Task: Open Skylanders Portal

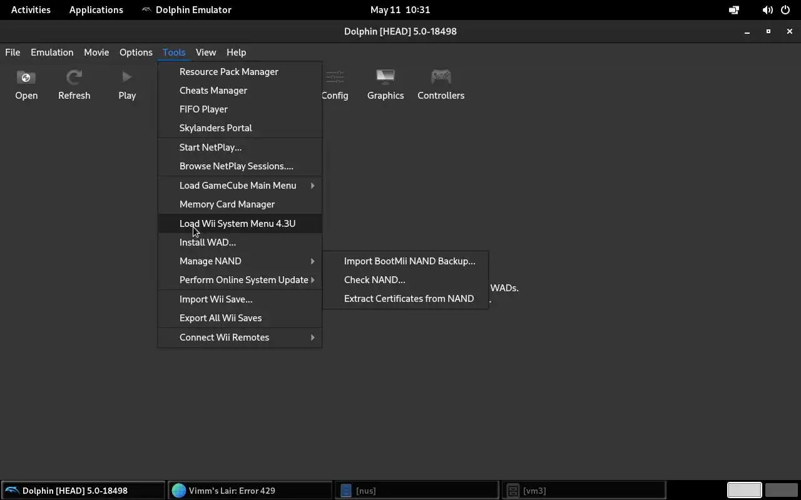Action: (240, 128)
